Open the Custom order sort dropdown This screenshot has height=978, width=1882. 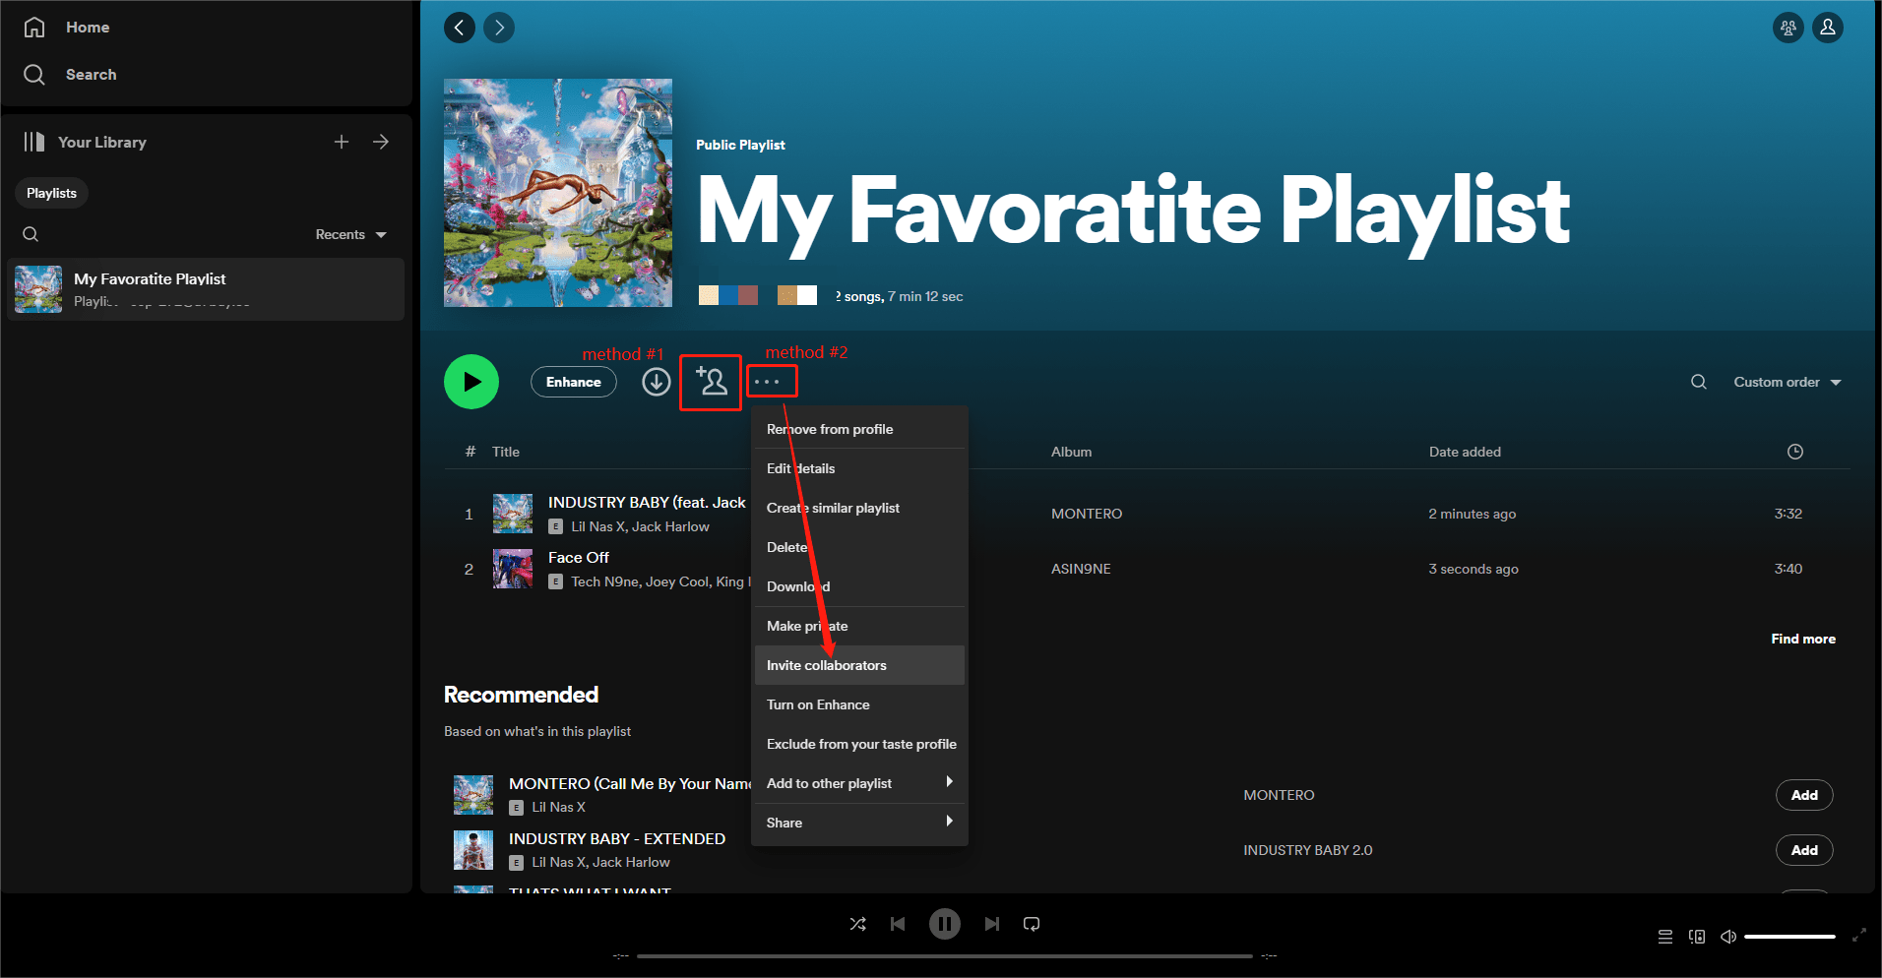coord(1787,382)
